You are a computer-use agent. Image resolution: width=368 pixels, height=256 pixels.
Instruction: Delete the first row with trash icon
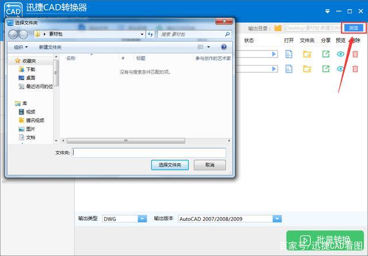pos(355,54)
